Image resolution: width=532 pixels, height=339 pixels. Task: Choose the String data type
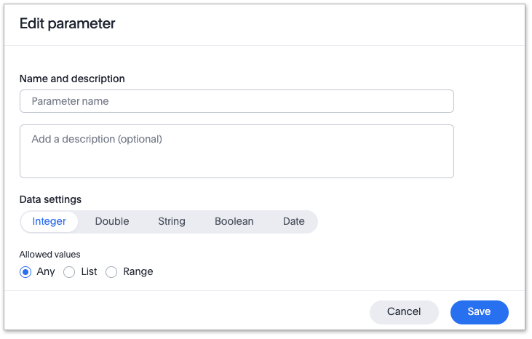(x=172, y=221)
